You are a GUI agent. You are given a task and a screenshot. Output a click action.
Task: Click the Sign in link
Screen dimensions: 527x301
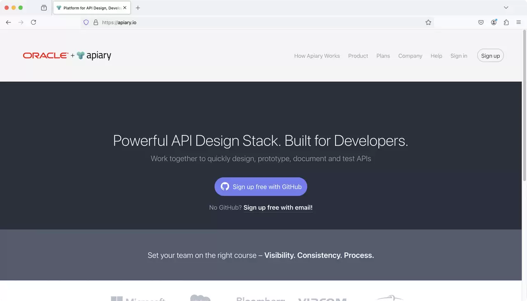click(x=459, y=56)
